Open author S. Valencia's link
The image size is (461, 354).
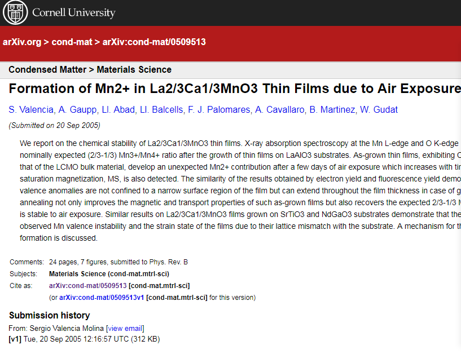(x=31, y=109)
